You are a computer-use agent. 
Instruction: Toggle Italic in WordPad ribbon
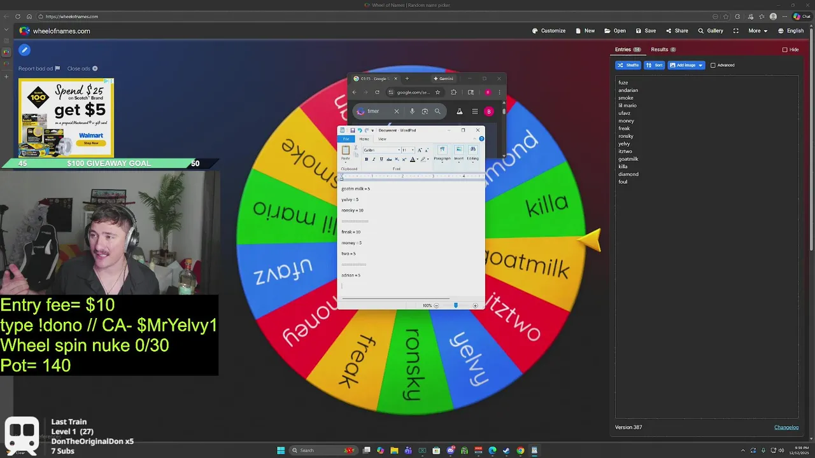tap(374, 159)
